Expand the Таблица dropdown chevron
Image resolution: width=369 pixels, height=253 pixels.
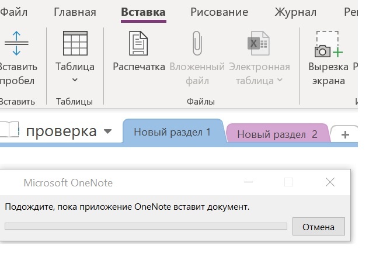tap(75, 80)
